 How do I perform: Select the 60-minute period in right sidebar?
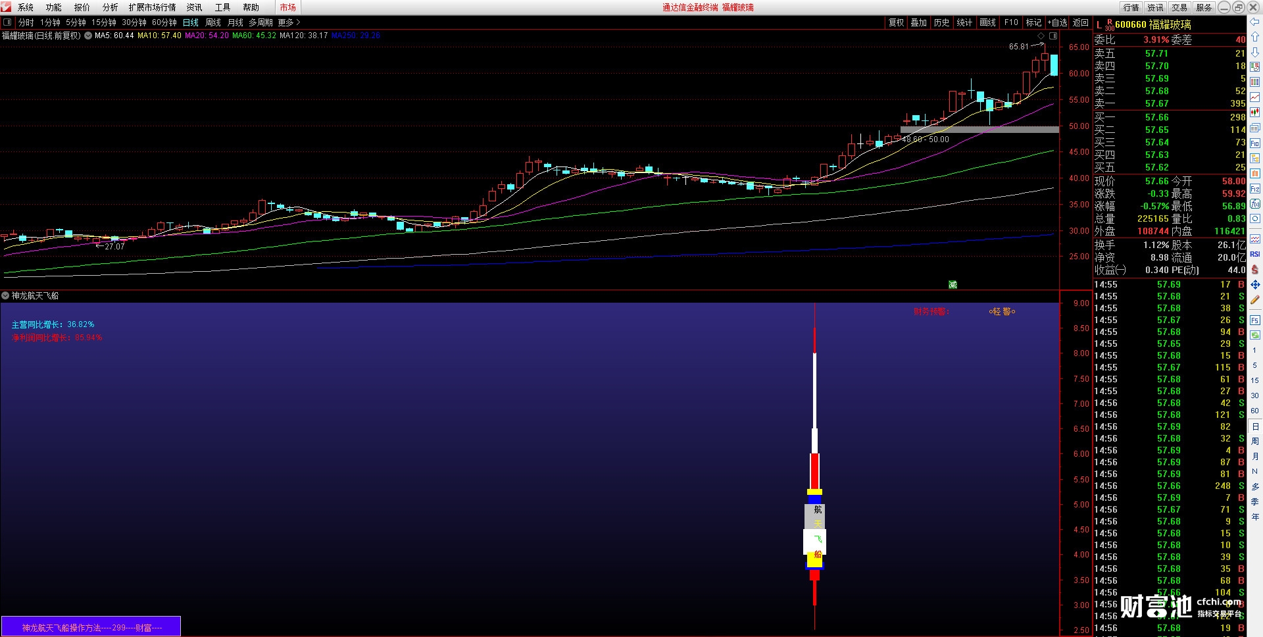(x=1255, y=411)
